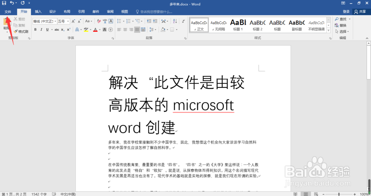Toggle Italic formatting

(41, 30)
